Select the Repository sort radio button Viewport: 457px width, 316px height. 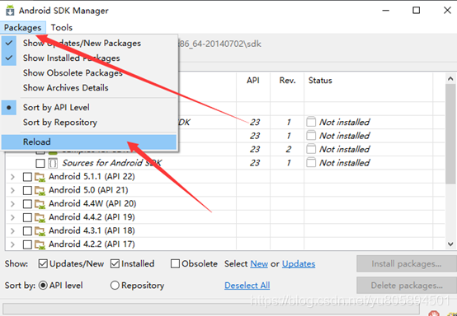click(115, 286)
